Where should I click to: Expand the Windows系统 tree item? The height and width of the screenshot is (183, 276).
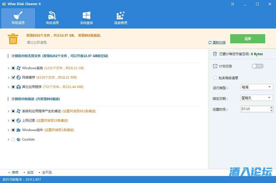click(9, 68)
